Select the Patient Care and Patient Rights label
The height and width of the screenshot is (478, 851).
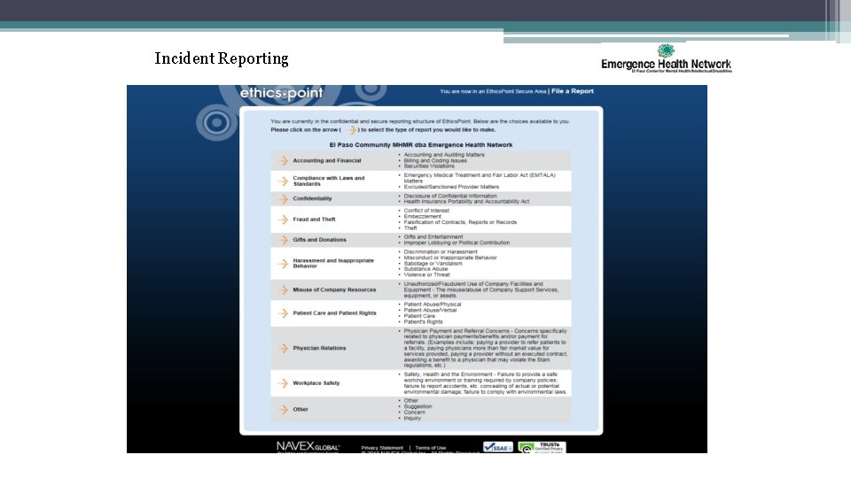point(334,313)
